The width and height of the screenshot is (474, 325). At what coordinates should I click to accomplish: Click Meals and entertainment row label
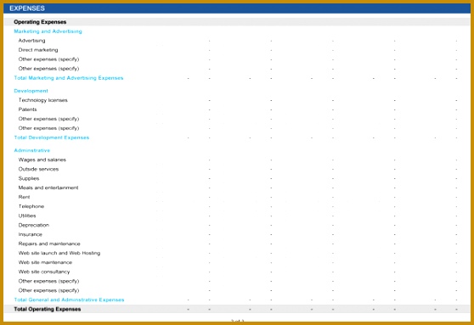(x=48, y=188)
